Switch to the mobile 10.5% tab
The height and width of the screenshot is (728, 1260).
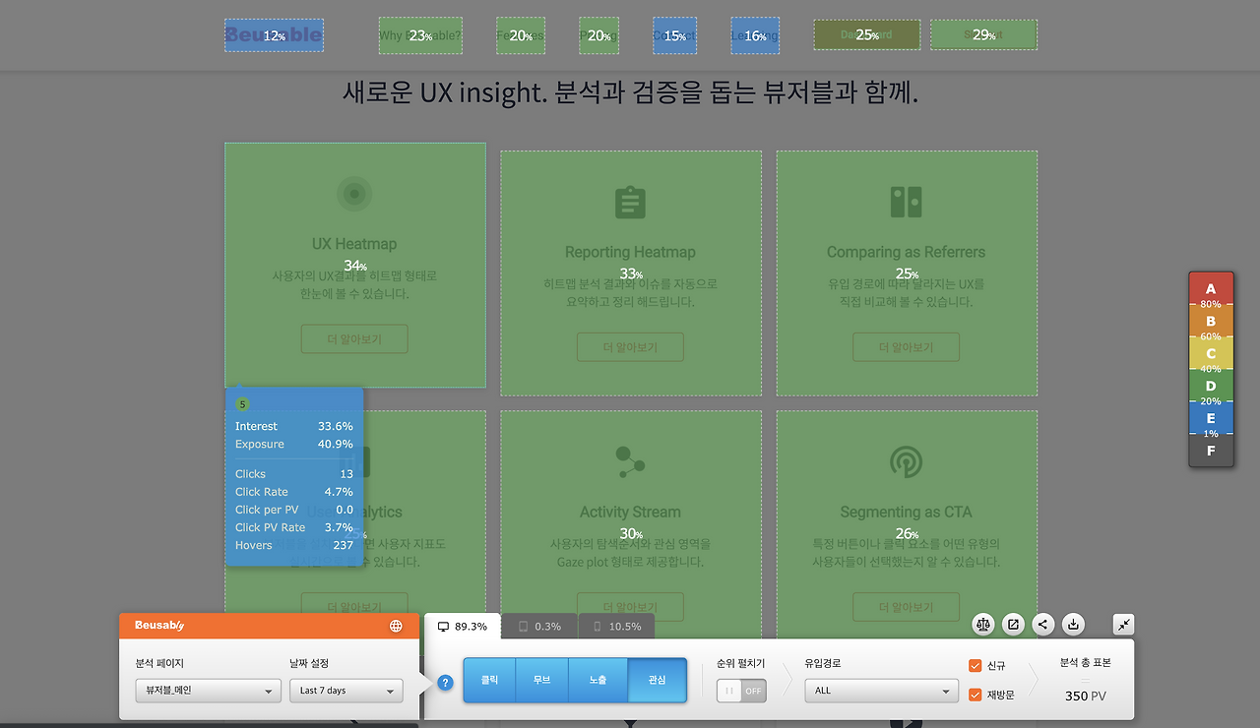click(x=616, y=625)
